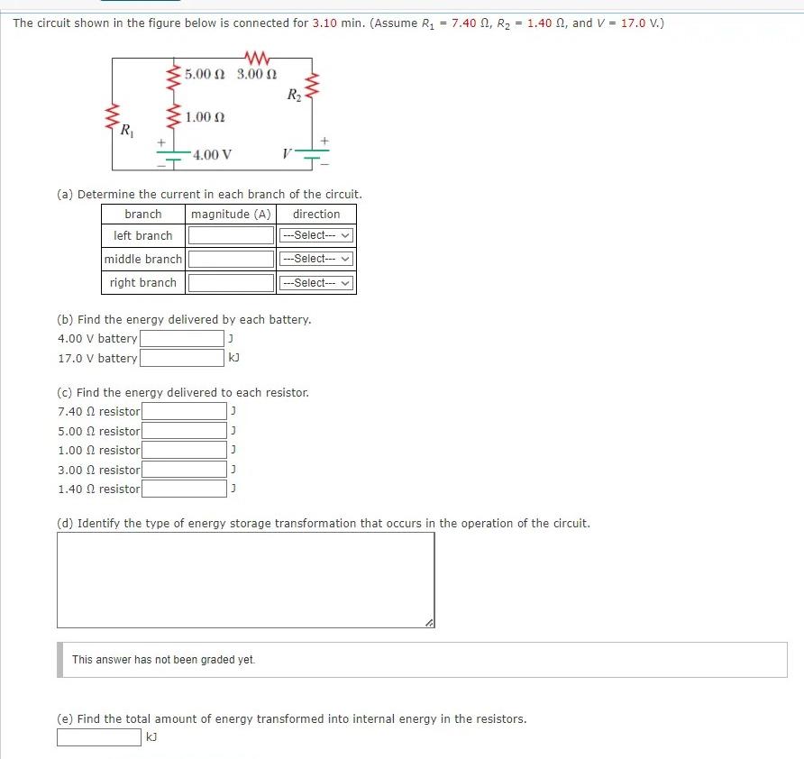Click the '(b) Find the energy delivered by each battery' text
804x759 pixels.
coord(184,319)
